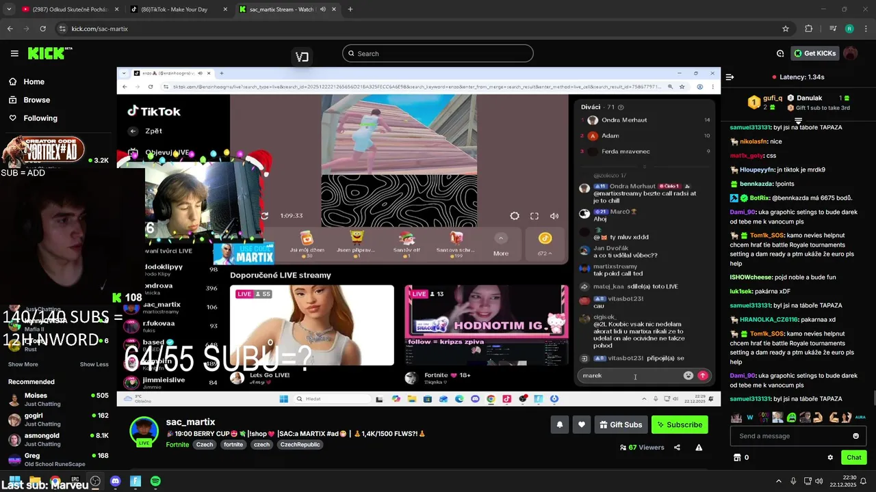Click the KICK logo
Image resolution: width=876 pixels, height=492 pixels.
click(50, 53)
